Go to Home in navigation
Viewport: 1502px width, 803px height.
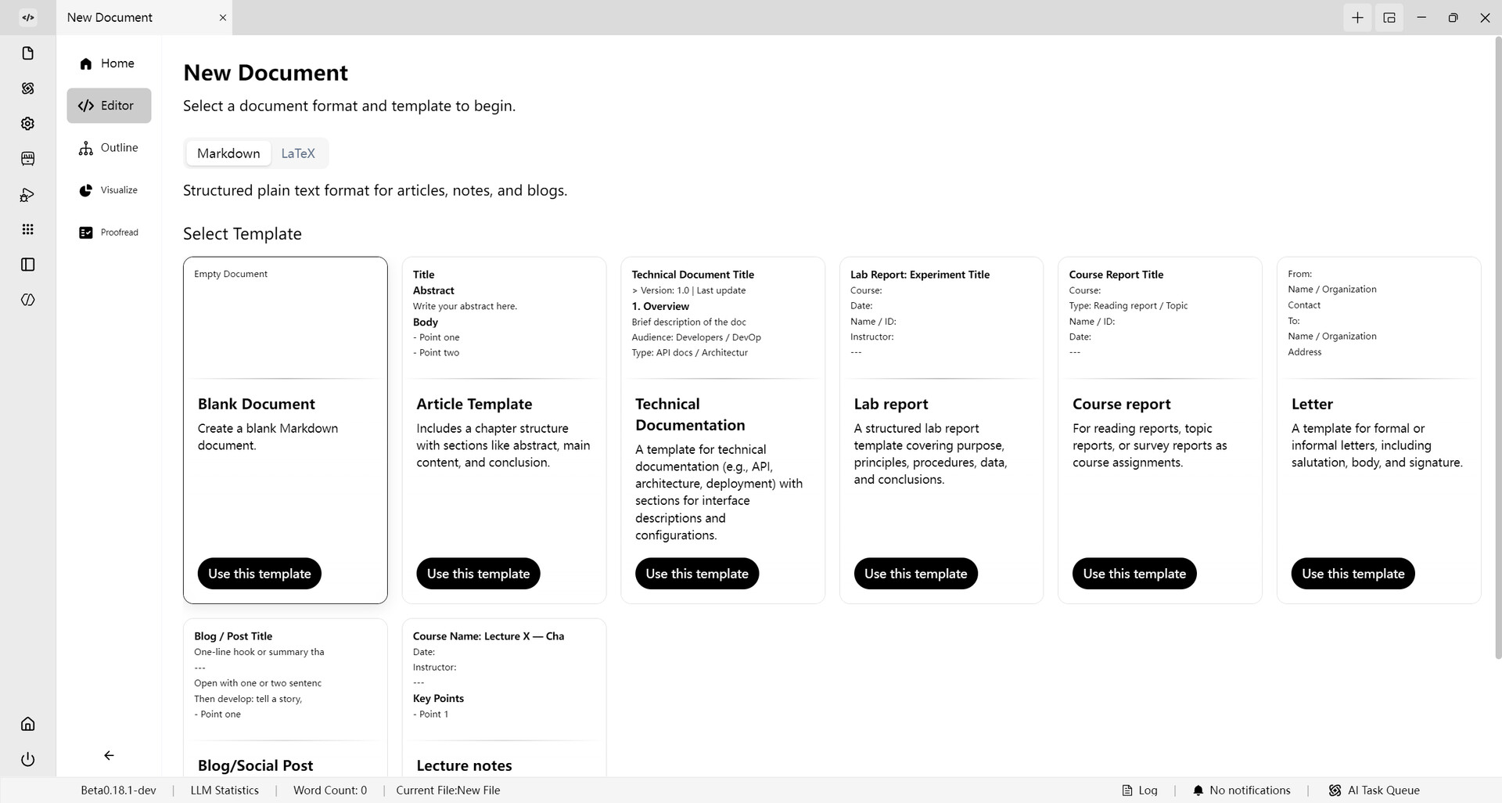pos(109,63)
